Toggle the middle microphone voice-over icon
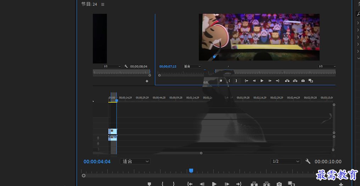Screen dimensions: 360x186 [x=98, y=144]
